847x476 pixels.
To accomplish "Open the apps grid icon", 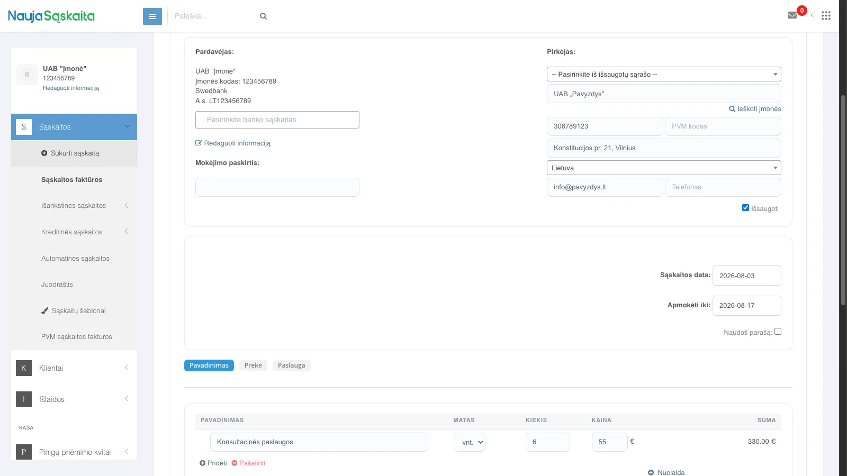I will [826, 15].
